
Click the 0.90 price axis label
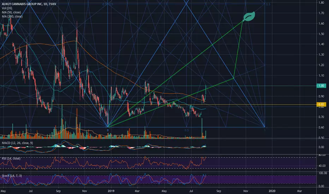pyautogui.click(x=321, y=96)
